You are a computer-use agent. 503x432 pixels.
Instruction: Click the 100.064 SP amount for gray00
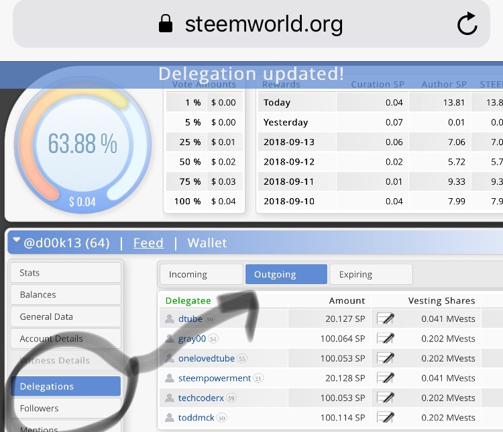click(343, 339)
